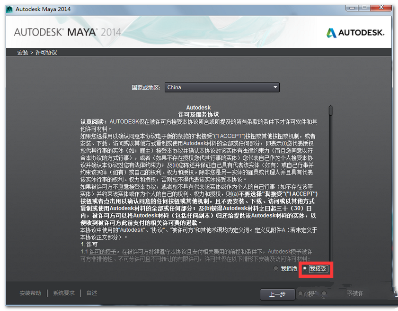This screenshot has height=311, width=398.
Task: Click the 上一步 button
Action: tap(277, 294)
